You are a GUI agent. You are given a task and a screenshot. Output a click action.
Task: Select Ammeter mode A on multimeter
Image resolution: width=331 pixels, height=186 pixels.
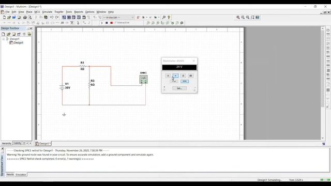pyautogui.click(x=168, y=76)
